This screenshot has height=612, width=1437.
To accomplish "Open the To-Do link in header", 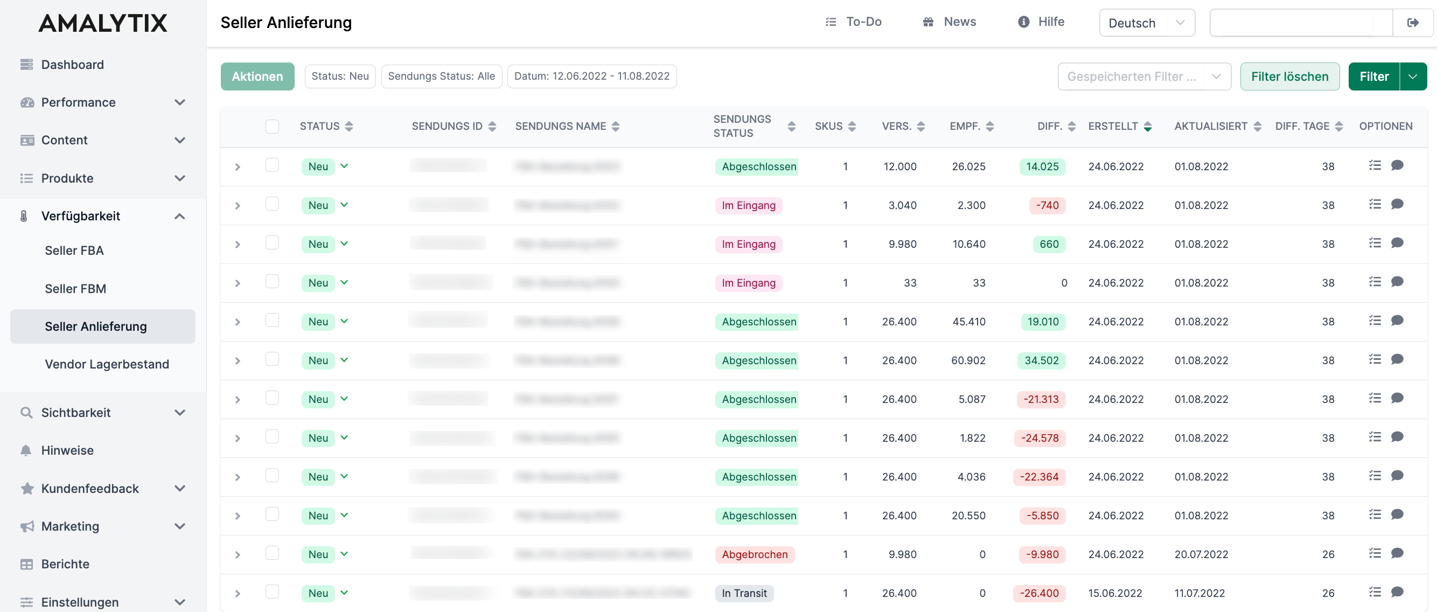I will pyautogui.click(x=854, y=22).
